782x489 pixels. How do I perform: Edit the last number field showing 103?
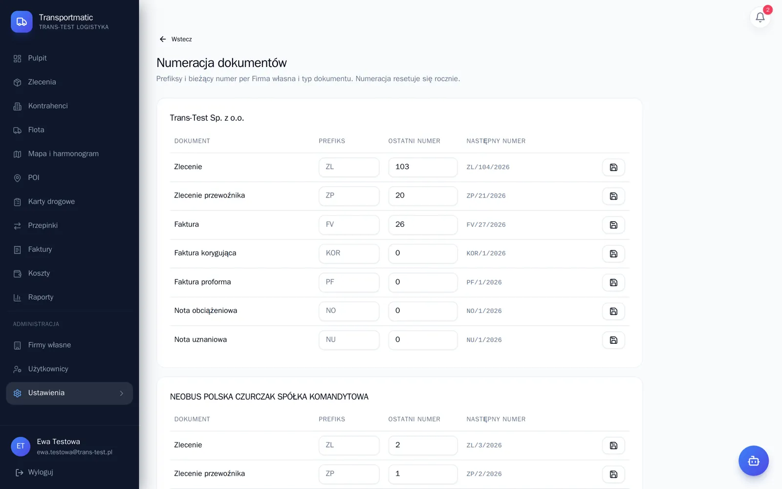click(x=423, y=167)
